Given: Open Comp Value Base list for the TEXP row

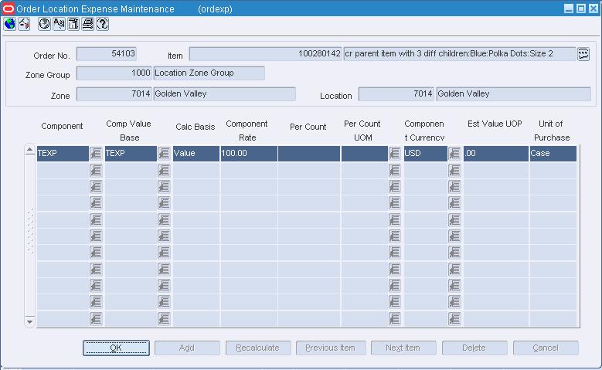Looking at the screenshot, I should pos(164,154).
